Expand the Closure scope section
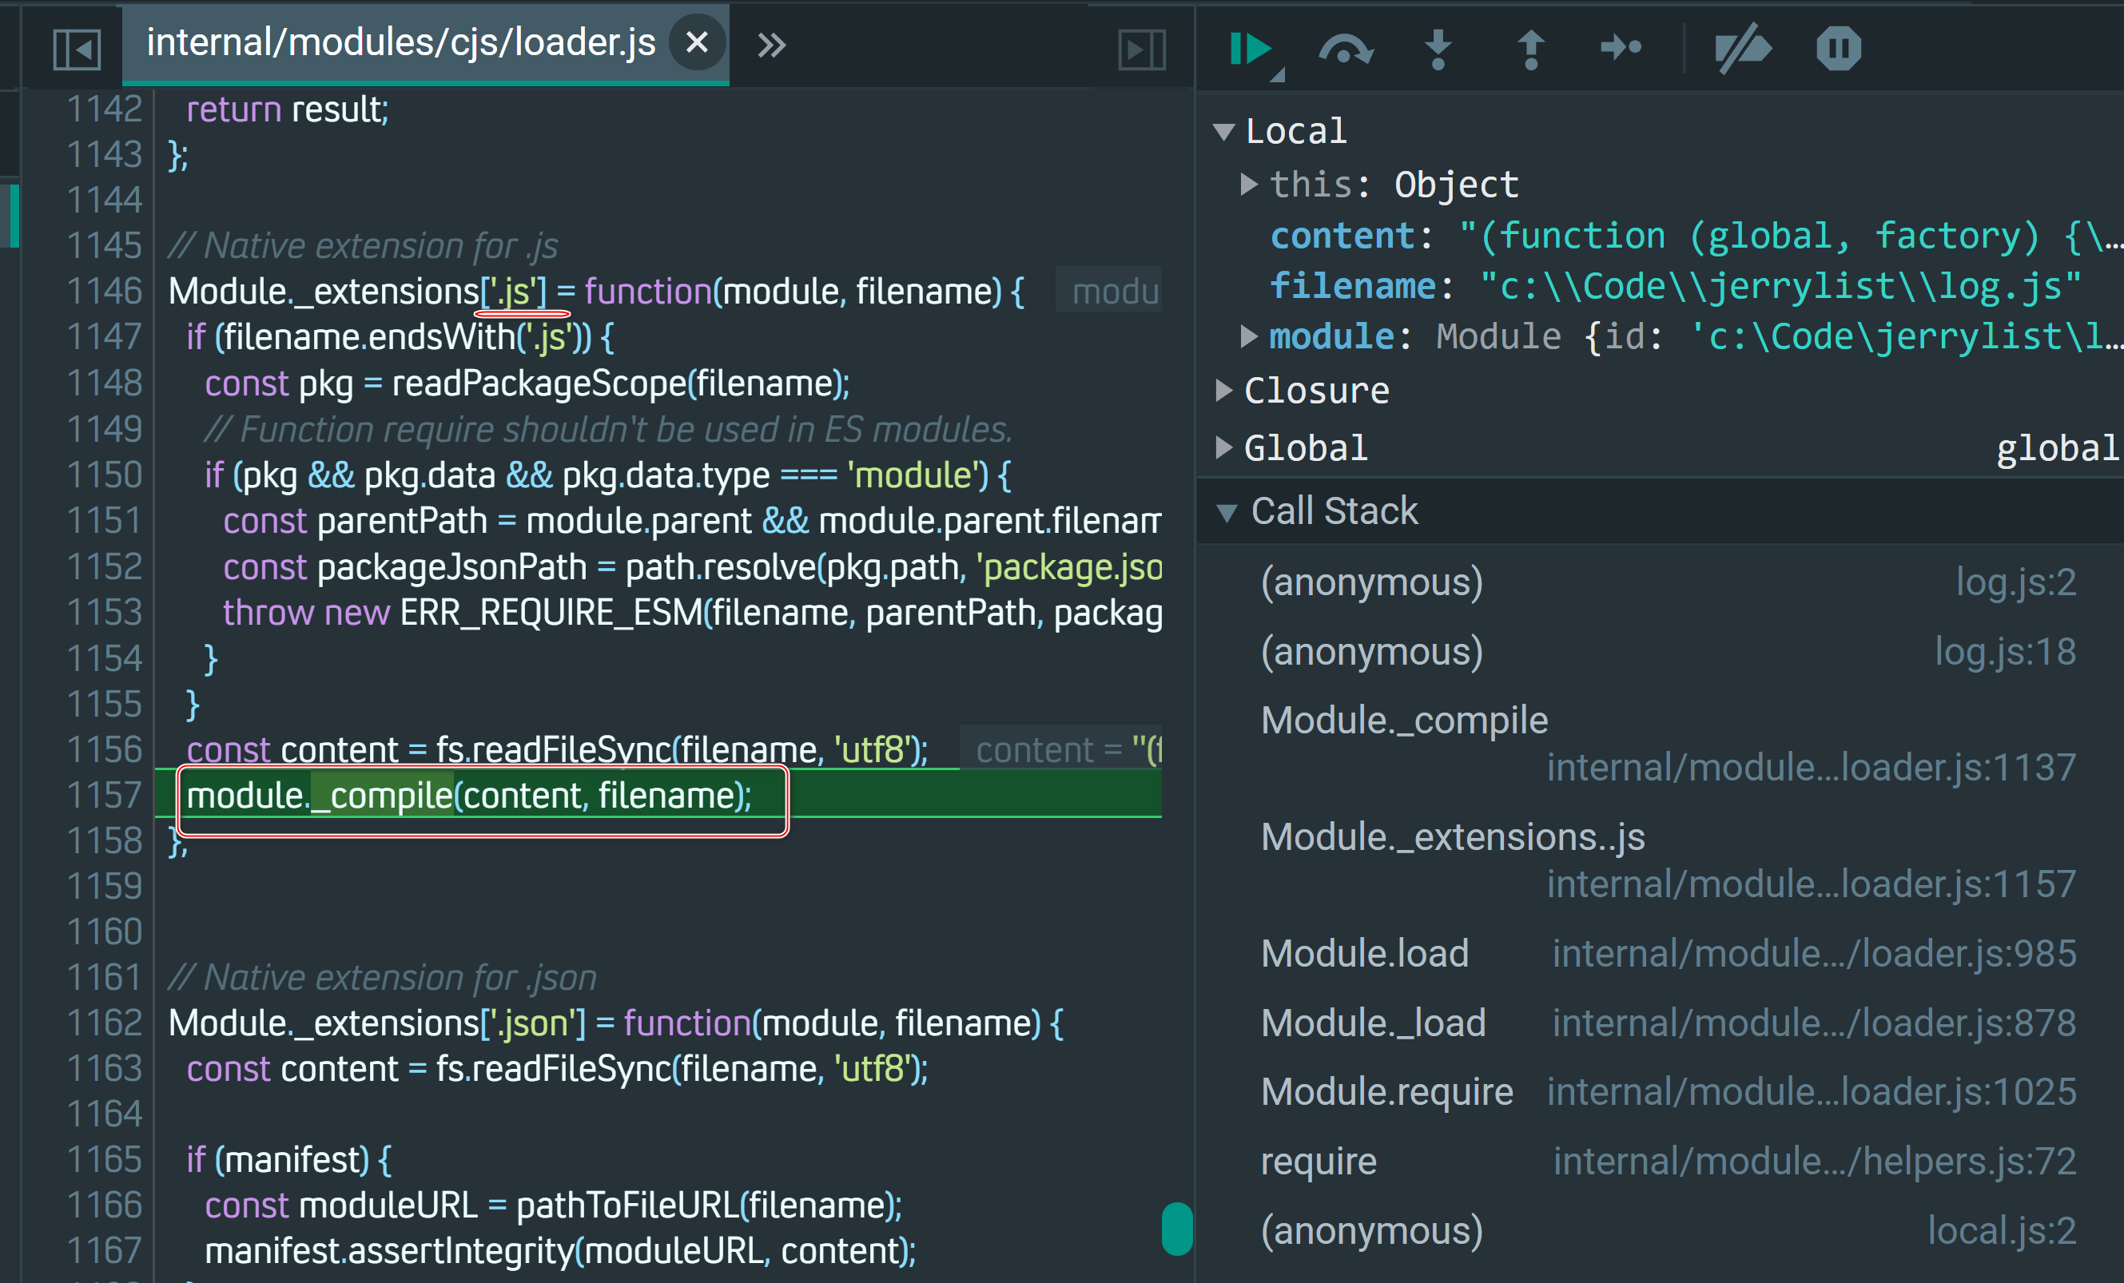Image resolution: width=2124 pixels, height=1283 pixels. 1223,391
